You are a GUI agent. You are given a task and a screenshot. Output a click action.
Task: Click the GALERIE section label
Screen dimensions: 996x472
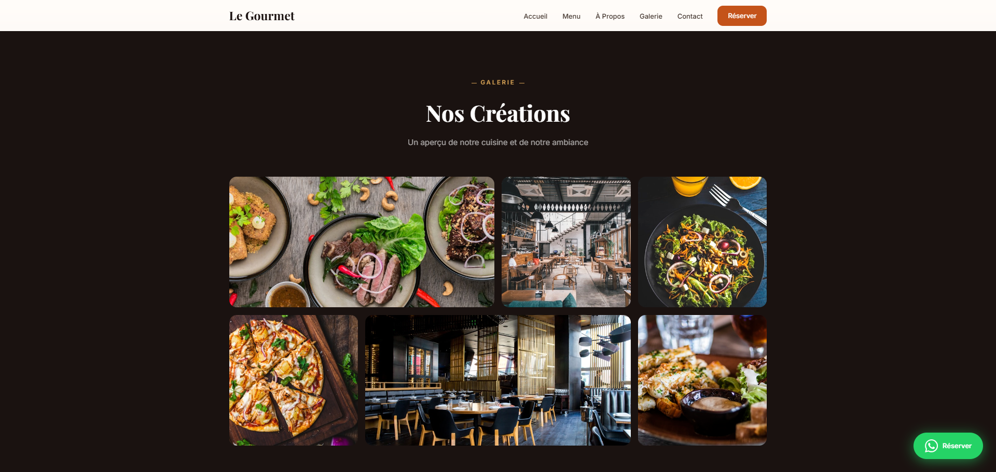[x=498, y=82]
